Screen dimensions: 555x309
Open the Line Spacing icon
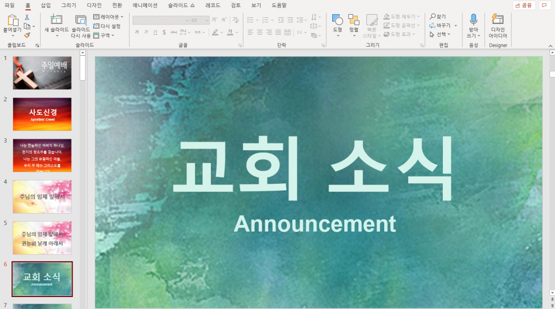(300, 20)
